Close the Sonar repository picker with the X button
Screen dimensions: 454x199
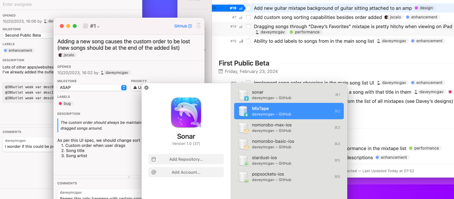click(146, 88)
